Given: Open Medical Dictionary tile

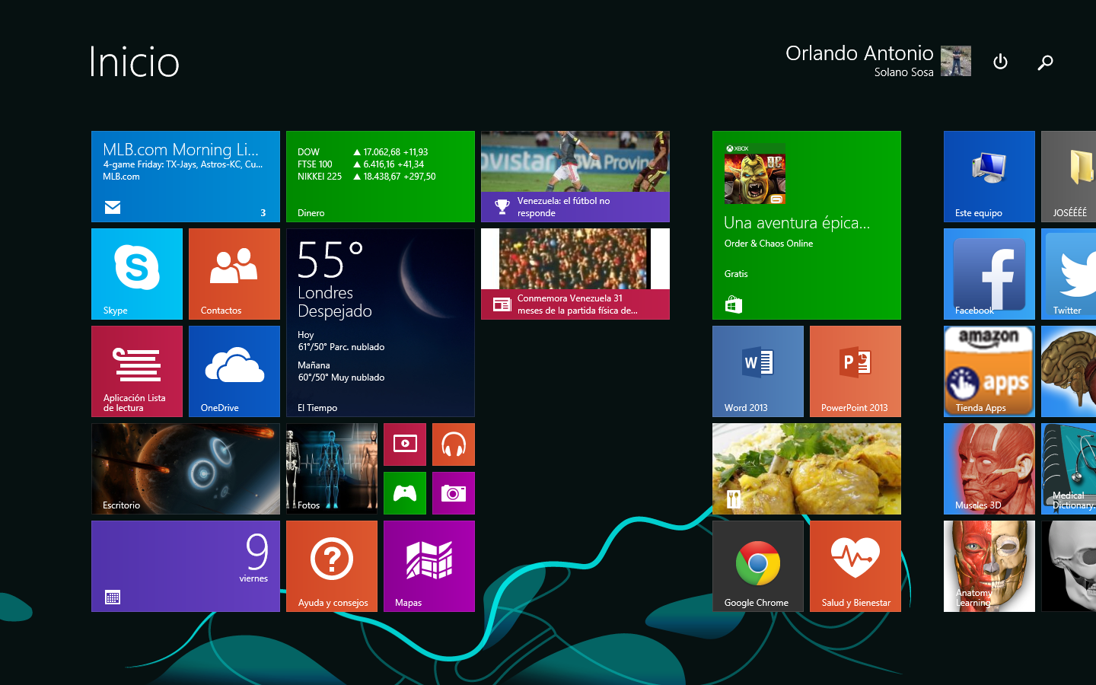Looking at the screenshot, I should click(1069, 469).
